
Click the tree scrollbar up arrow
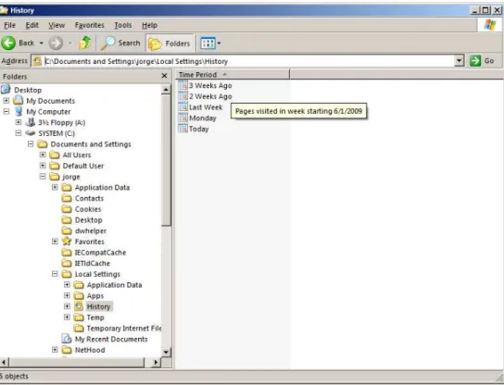click(166, 89)
